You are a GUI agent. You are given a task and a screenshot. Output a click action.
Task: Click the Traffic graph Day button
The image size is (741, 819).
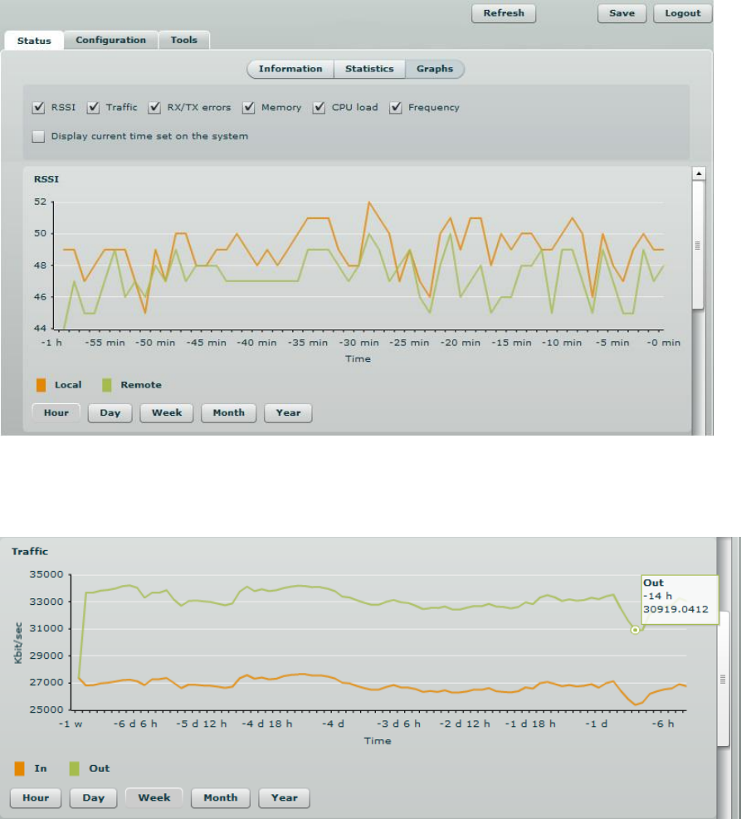[x=93, y=797]
